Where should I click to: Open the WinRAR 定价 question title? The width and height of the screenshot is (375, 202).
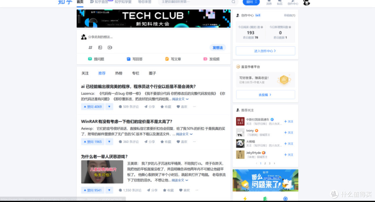[126, 122]
